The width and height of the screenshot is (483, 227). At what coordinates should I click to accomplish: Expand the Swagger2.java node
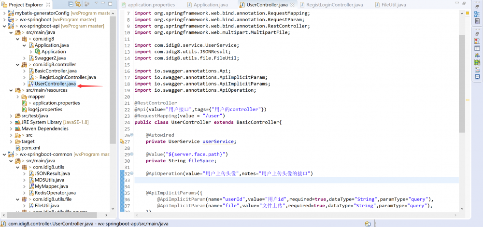24,58
